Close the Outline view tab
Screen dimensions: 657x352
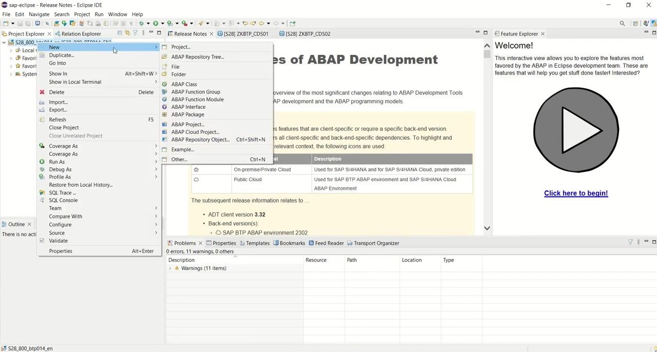point(29,224)
